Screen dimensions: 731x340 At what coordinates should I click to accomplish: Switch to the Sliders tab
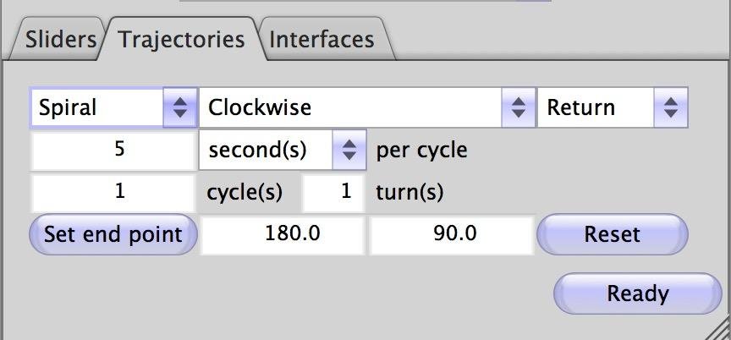click(x=59, y=40)
